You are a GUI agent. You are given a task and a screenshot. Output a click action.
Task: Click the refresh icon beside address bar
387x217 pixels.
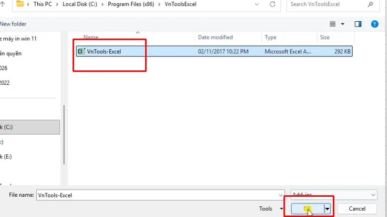coord(273,4)
